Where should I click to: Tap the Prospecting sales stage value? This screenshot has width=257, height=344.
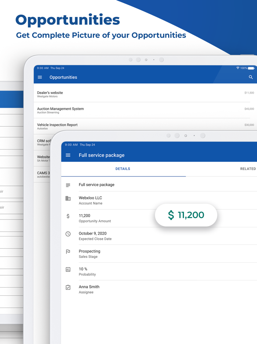[90, 251]
